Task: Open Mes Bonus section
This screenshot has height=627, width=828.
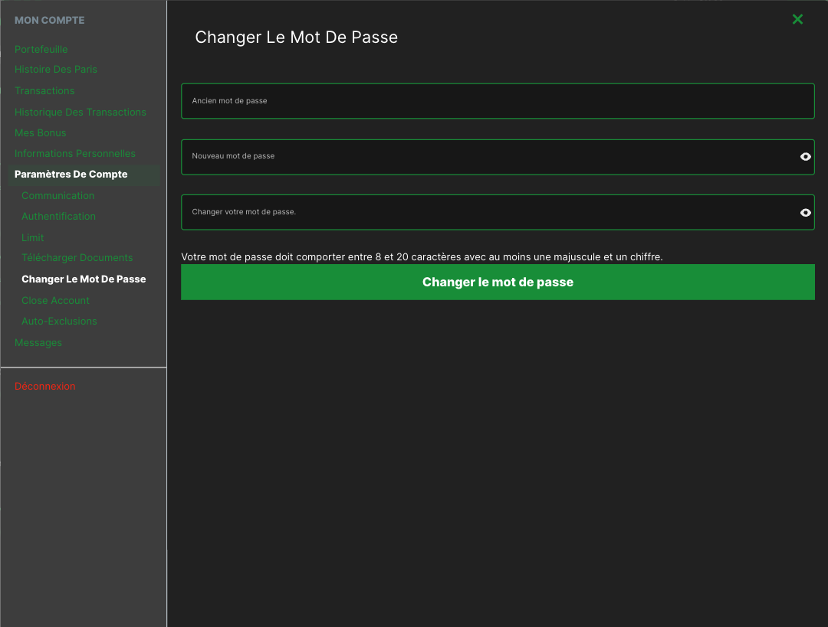Action: click(x=40, y=132)
